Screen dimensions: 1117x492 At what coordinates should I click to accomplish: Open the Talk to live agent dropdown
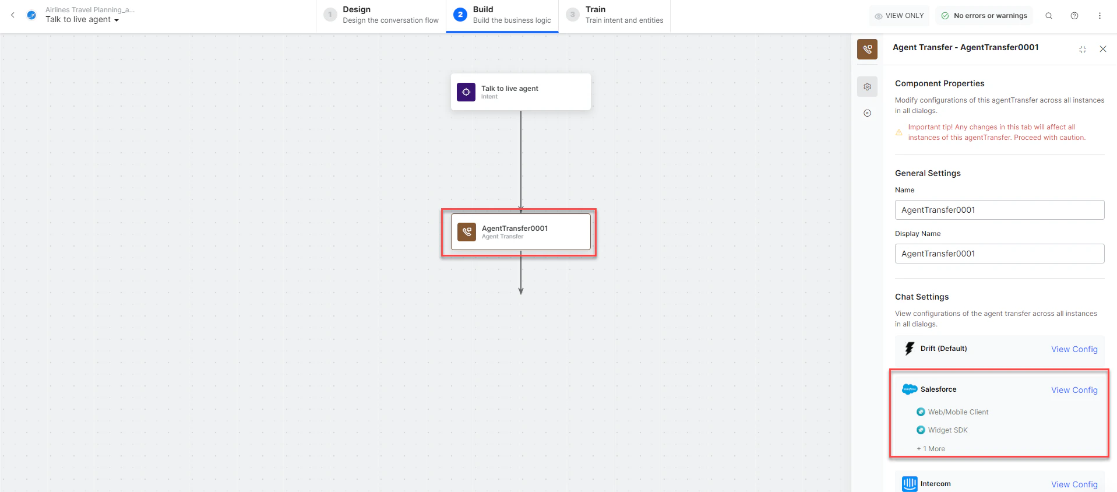116,19
